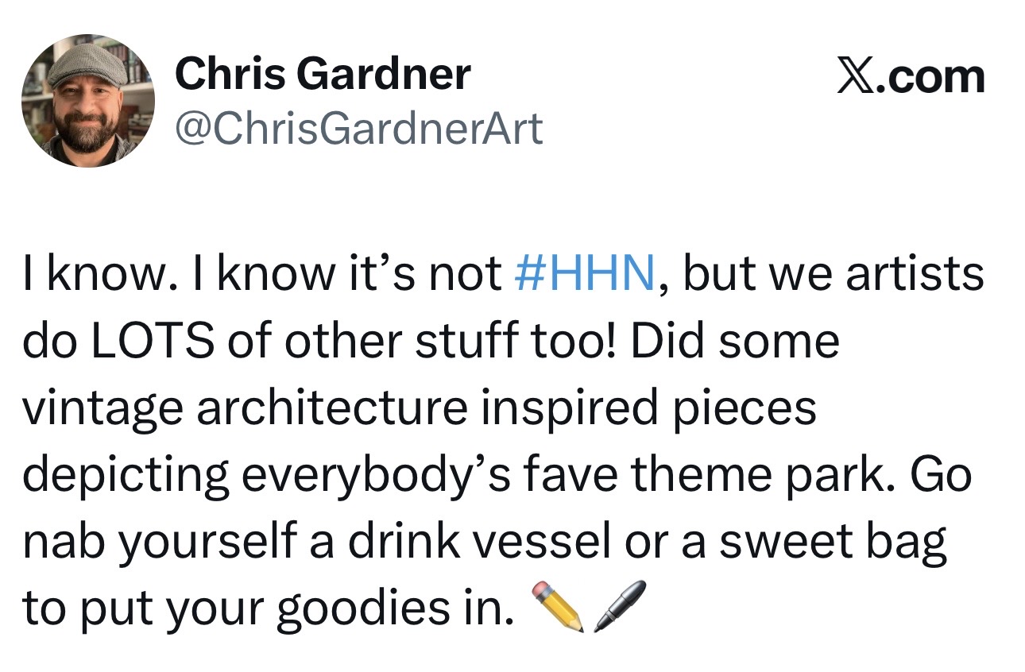1025x672 pixels.
Task: Click the X.com source label
Action: pyautogui.click(x=911, y=78)
